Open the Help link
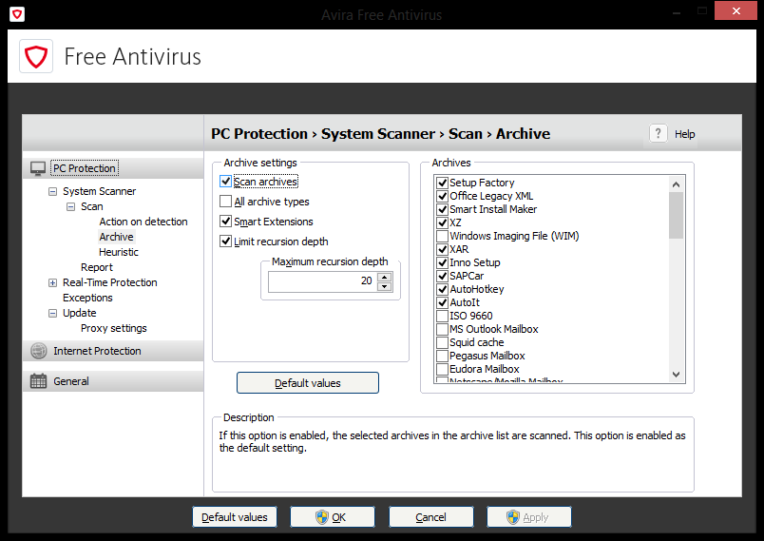Image resolution: width=764 pixels, height=541 pixels. point(684,134)
